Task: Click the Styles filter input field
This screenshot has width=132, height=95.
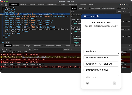Action: (93, 12)
